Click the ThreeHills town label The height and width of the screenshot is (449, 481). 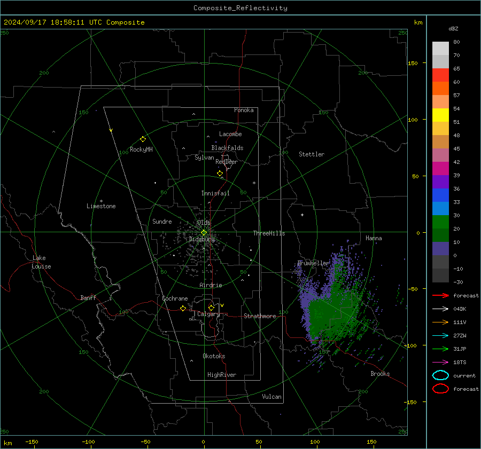pyautogui.click(x=269, y=233)
